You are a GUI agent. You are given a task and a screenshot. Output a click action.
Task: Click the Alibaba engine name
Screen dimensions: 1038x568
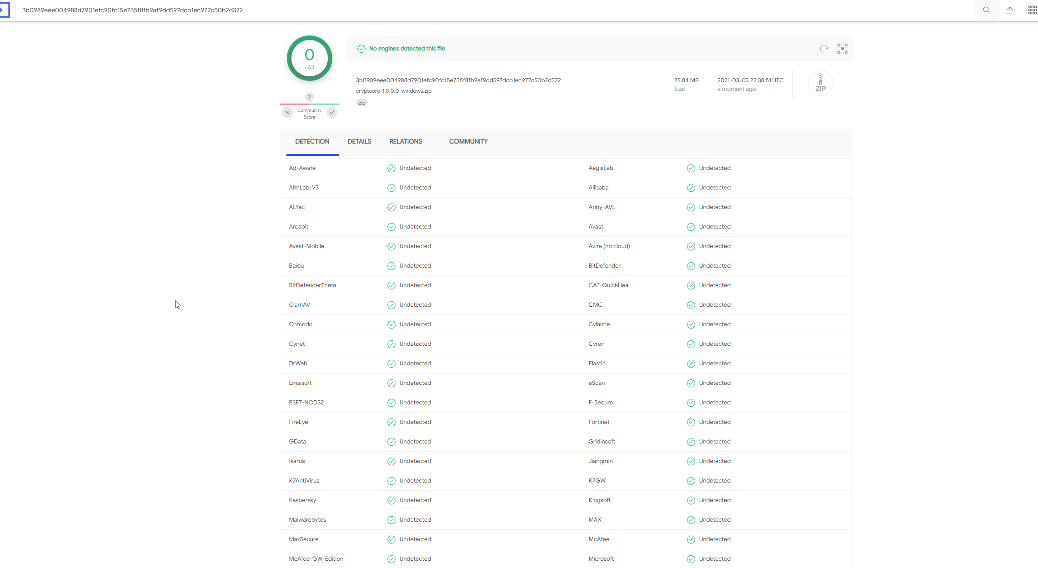598,188
